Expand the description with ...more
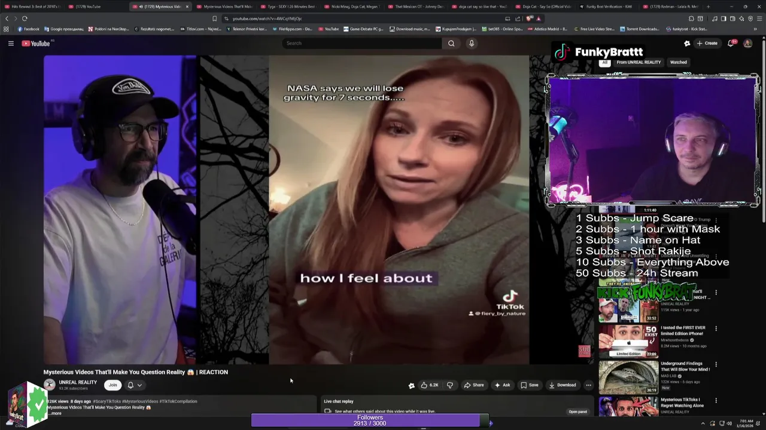This screenshot has width=766, height=430. (x=54, y=413)
